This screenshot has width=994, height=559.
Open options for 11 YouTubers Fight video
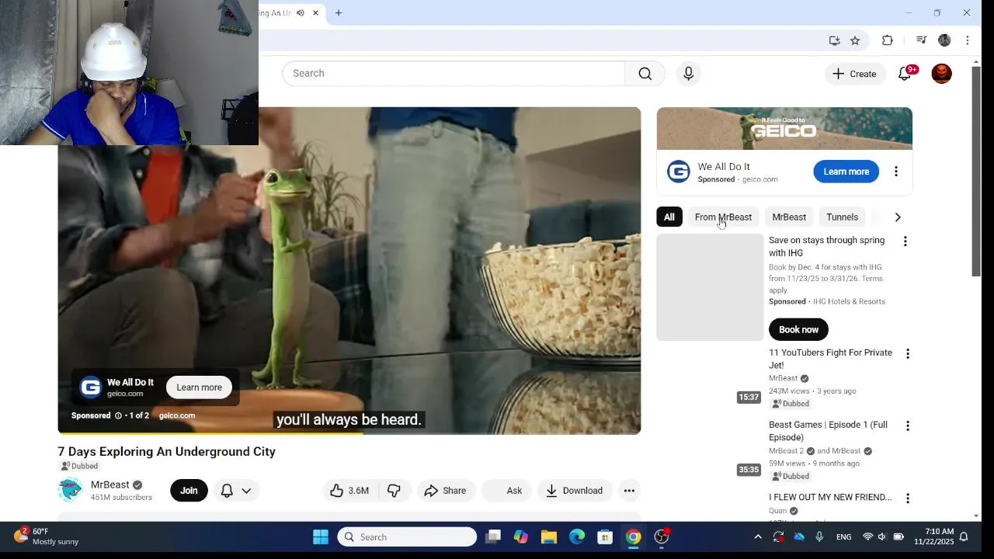(x=907, y=354)
